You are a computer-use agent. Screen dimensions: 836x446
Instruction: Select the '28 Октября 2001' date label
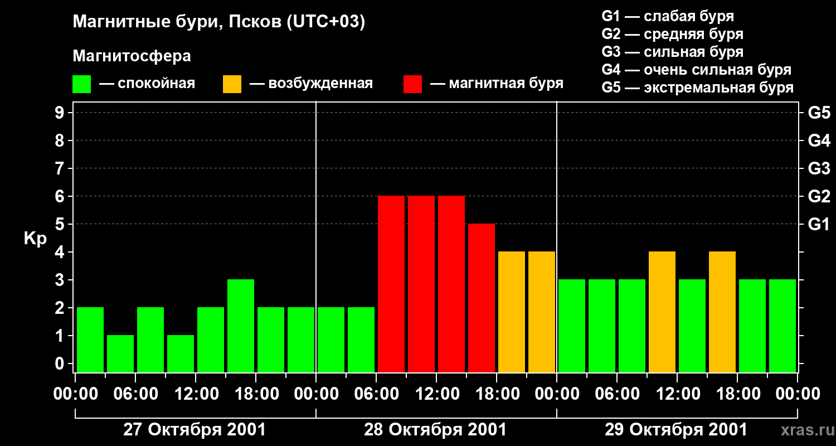[435, 430]
